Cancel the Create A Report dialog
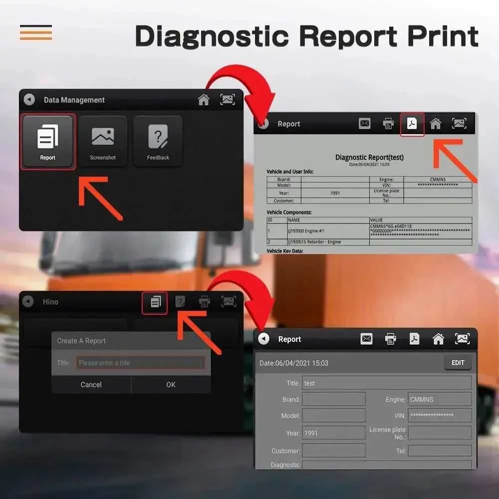This screenshot has height=499, width=499. [x=91, y=385]
